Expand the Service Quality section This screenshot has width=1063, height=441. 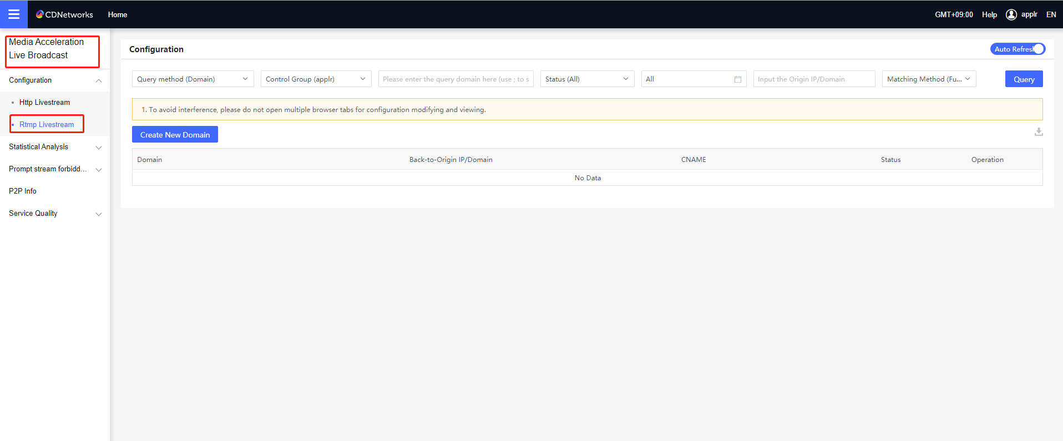coord(55,214)
